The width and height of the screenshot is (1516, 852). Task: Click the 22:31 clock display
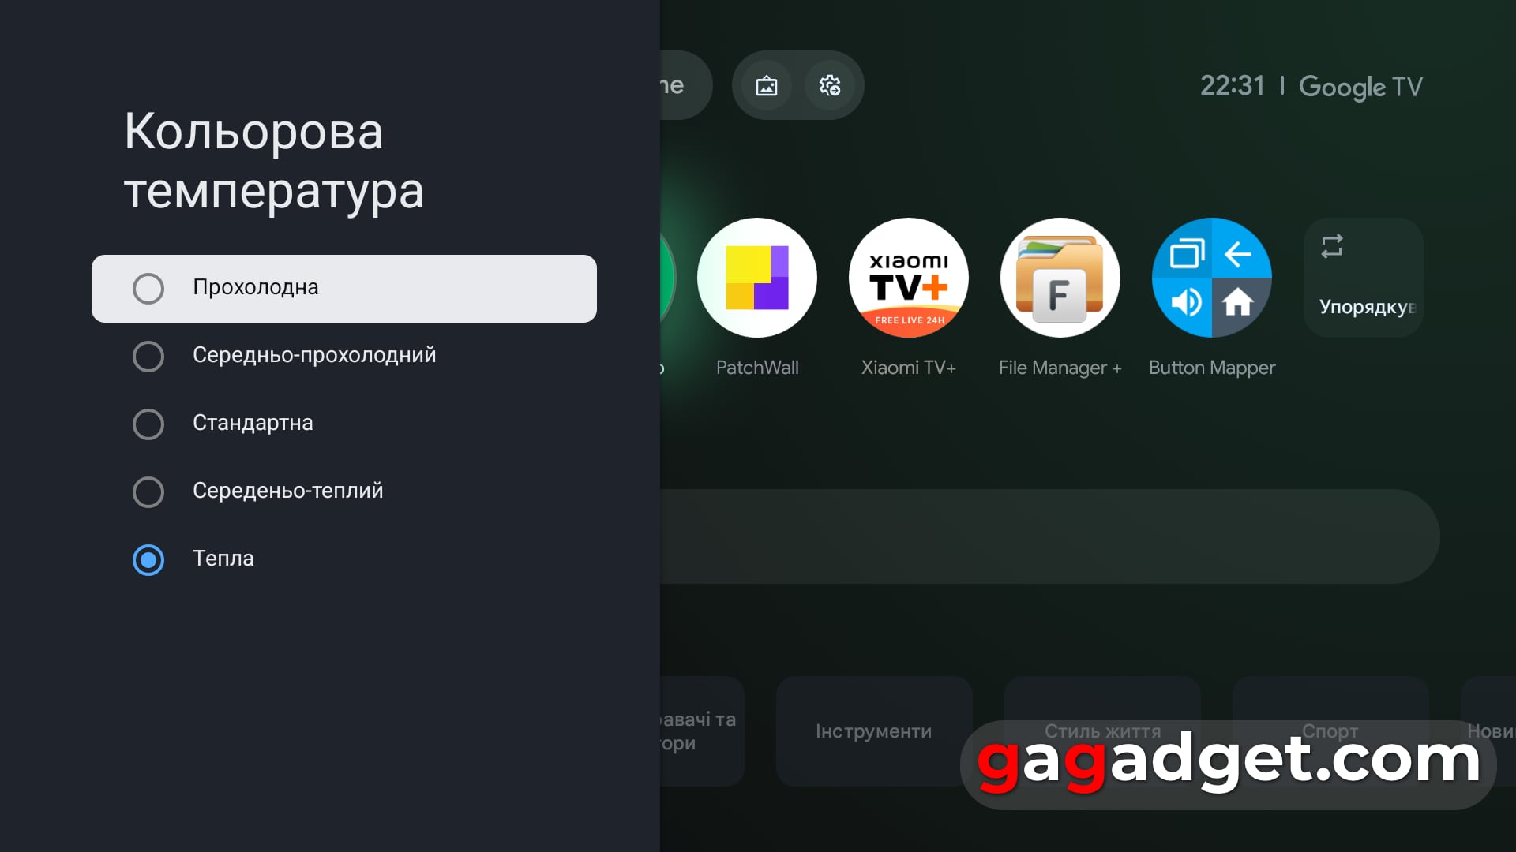tap(1232, 85)
